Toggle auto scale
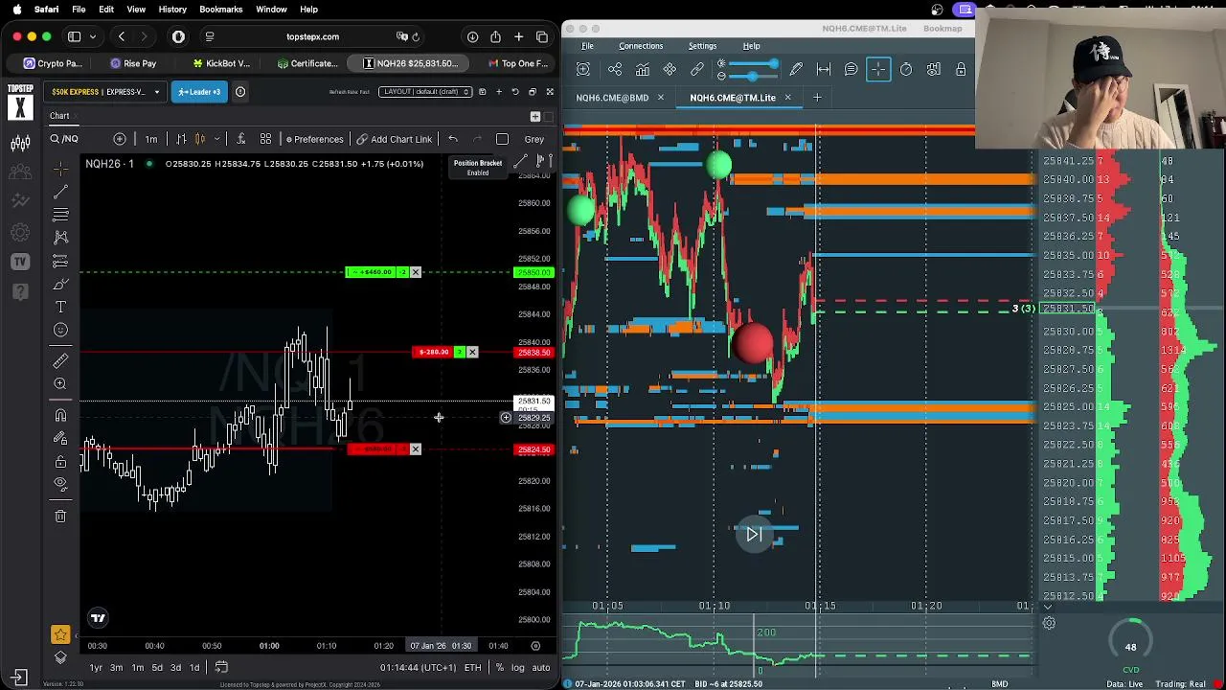 pyautogui.click(x=540, y=668)
